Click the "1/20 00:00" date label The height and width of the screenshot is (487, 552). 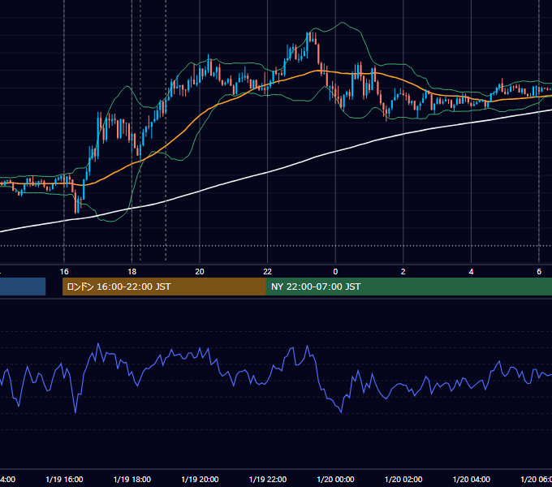[335, 480]
